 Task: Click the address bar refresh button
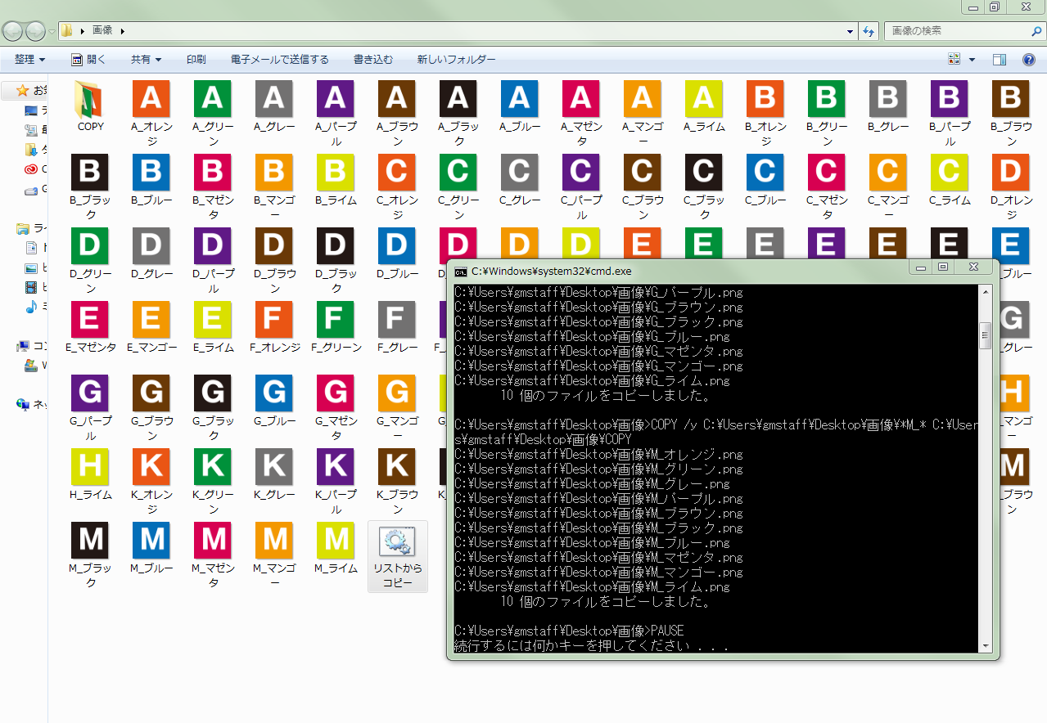click(x=869, y=31)
